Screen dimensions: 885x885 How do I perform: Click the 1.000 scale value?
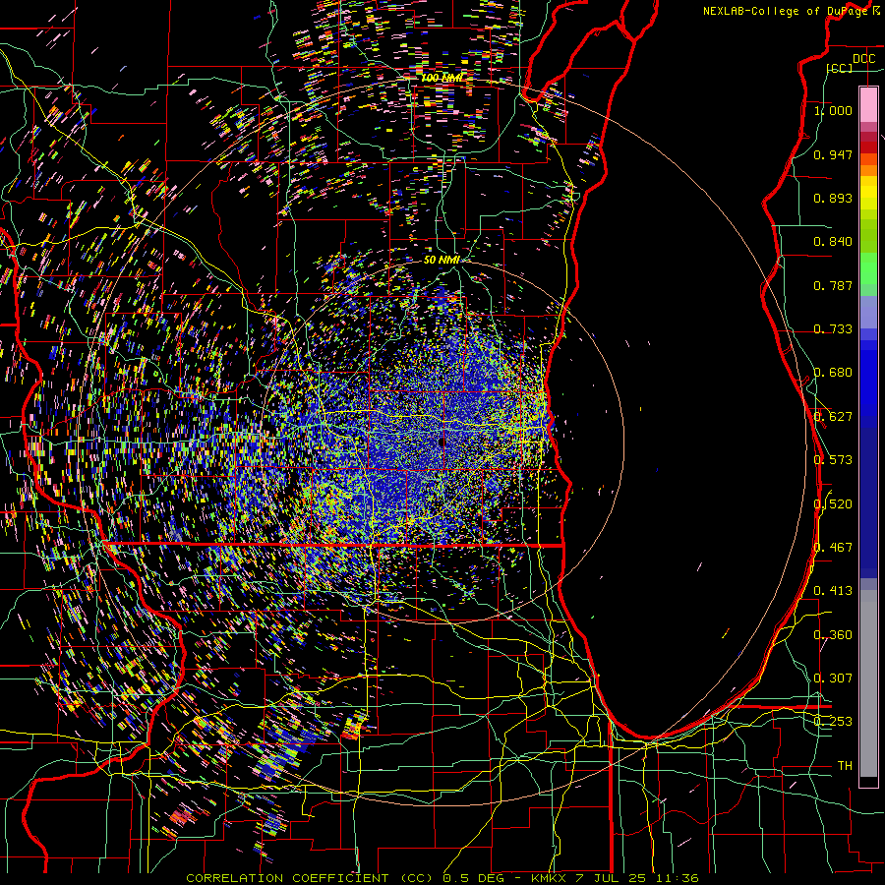click(x=833, y=110)
